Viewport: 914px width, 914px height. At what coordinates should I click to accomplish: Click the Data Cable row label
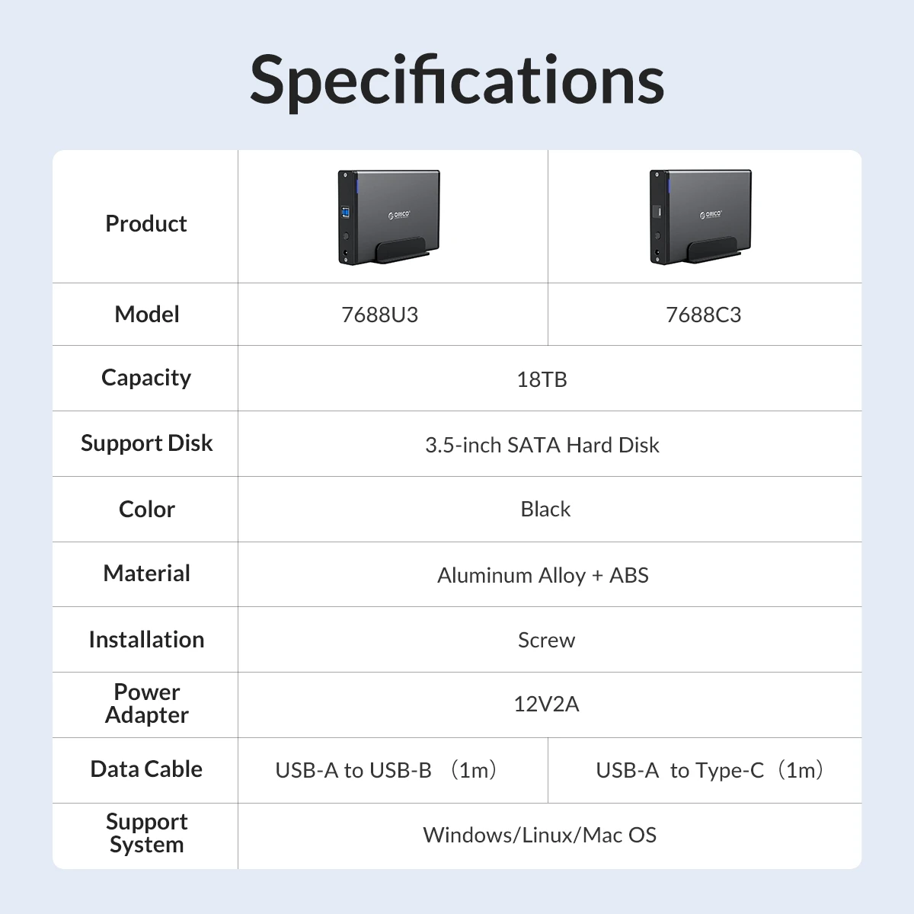tap(146, 769)
